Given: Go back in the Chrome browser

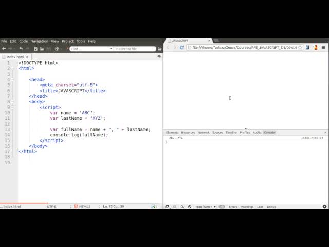Looking at the screenshot, I should pos(168,48).
